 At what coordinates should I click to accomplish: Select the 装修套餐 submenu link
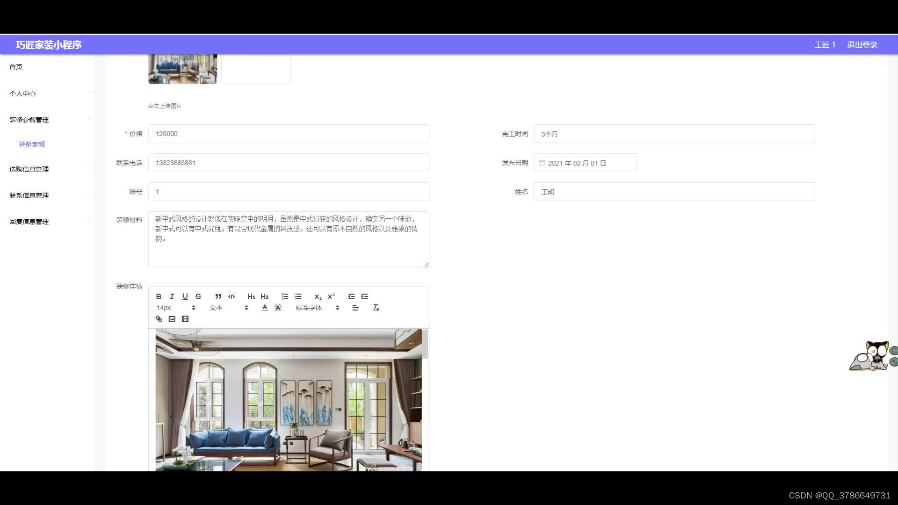(32, 144)
